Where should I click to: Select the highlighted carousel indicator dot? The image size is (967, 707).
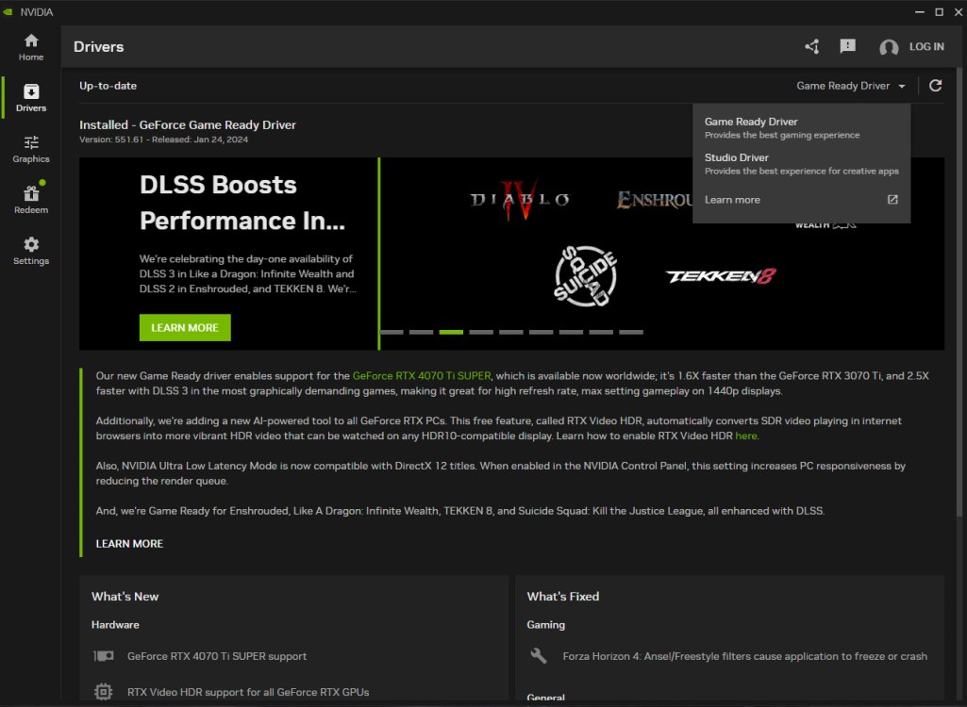[x=450, y=332]
